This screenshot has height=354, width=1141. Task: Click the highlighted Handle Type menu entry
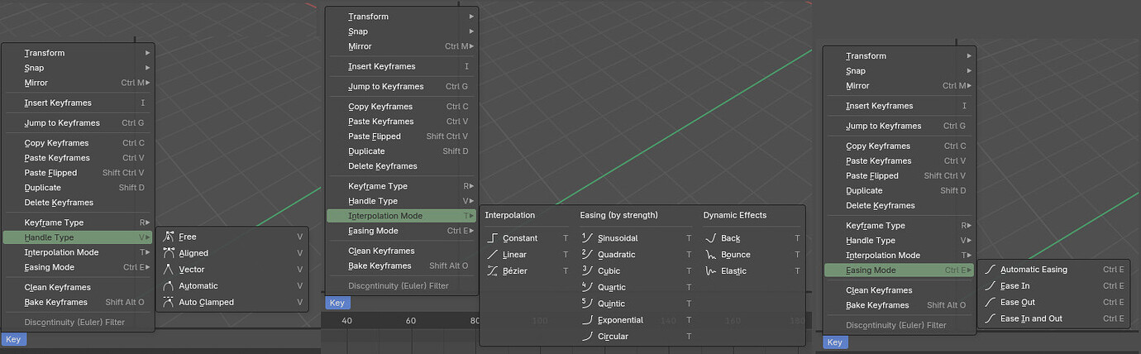click(78, 237)
